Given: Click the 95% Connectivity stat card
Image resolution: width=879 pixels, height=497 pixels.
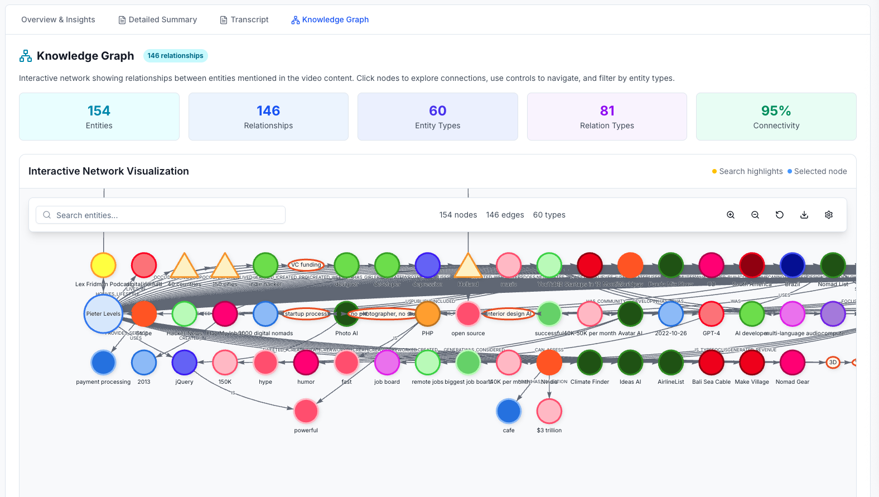Looking at the screenshot, I should coord(776,117).
